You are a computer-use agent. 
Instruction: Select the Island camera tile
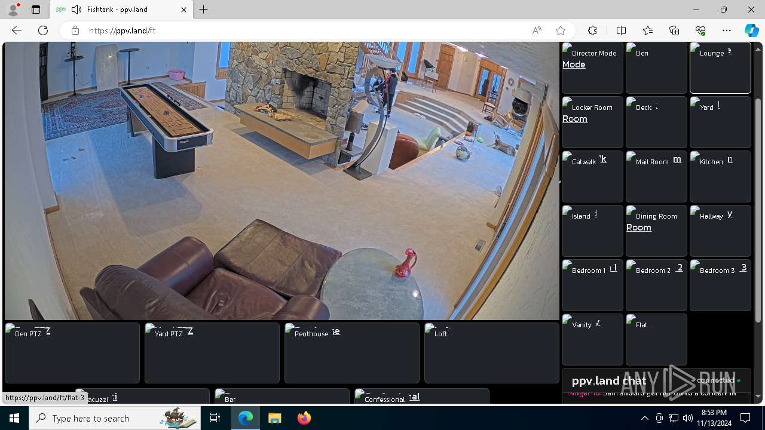592,231
